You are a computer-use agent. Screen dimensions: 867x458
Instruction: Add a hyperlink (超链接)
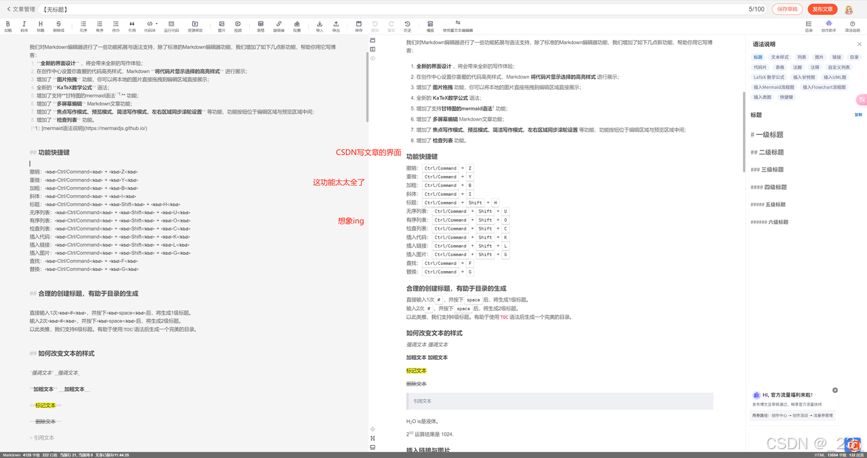point(279,26)
